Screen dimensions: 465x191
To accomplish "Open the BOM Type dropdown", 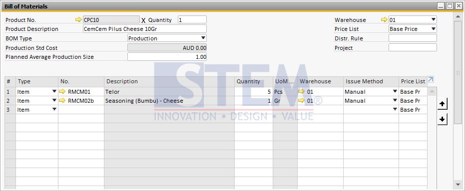I will tap(203, 38).
